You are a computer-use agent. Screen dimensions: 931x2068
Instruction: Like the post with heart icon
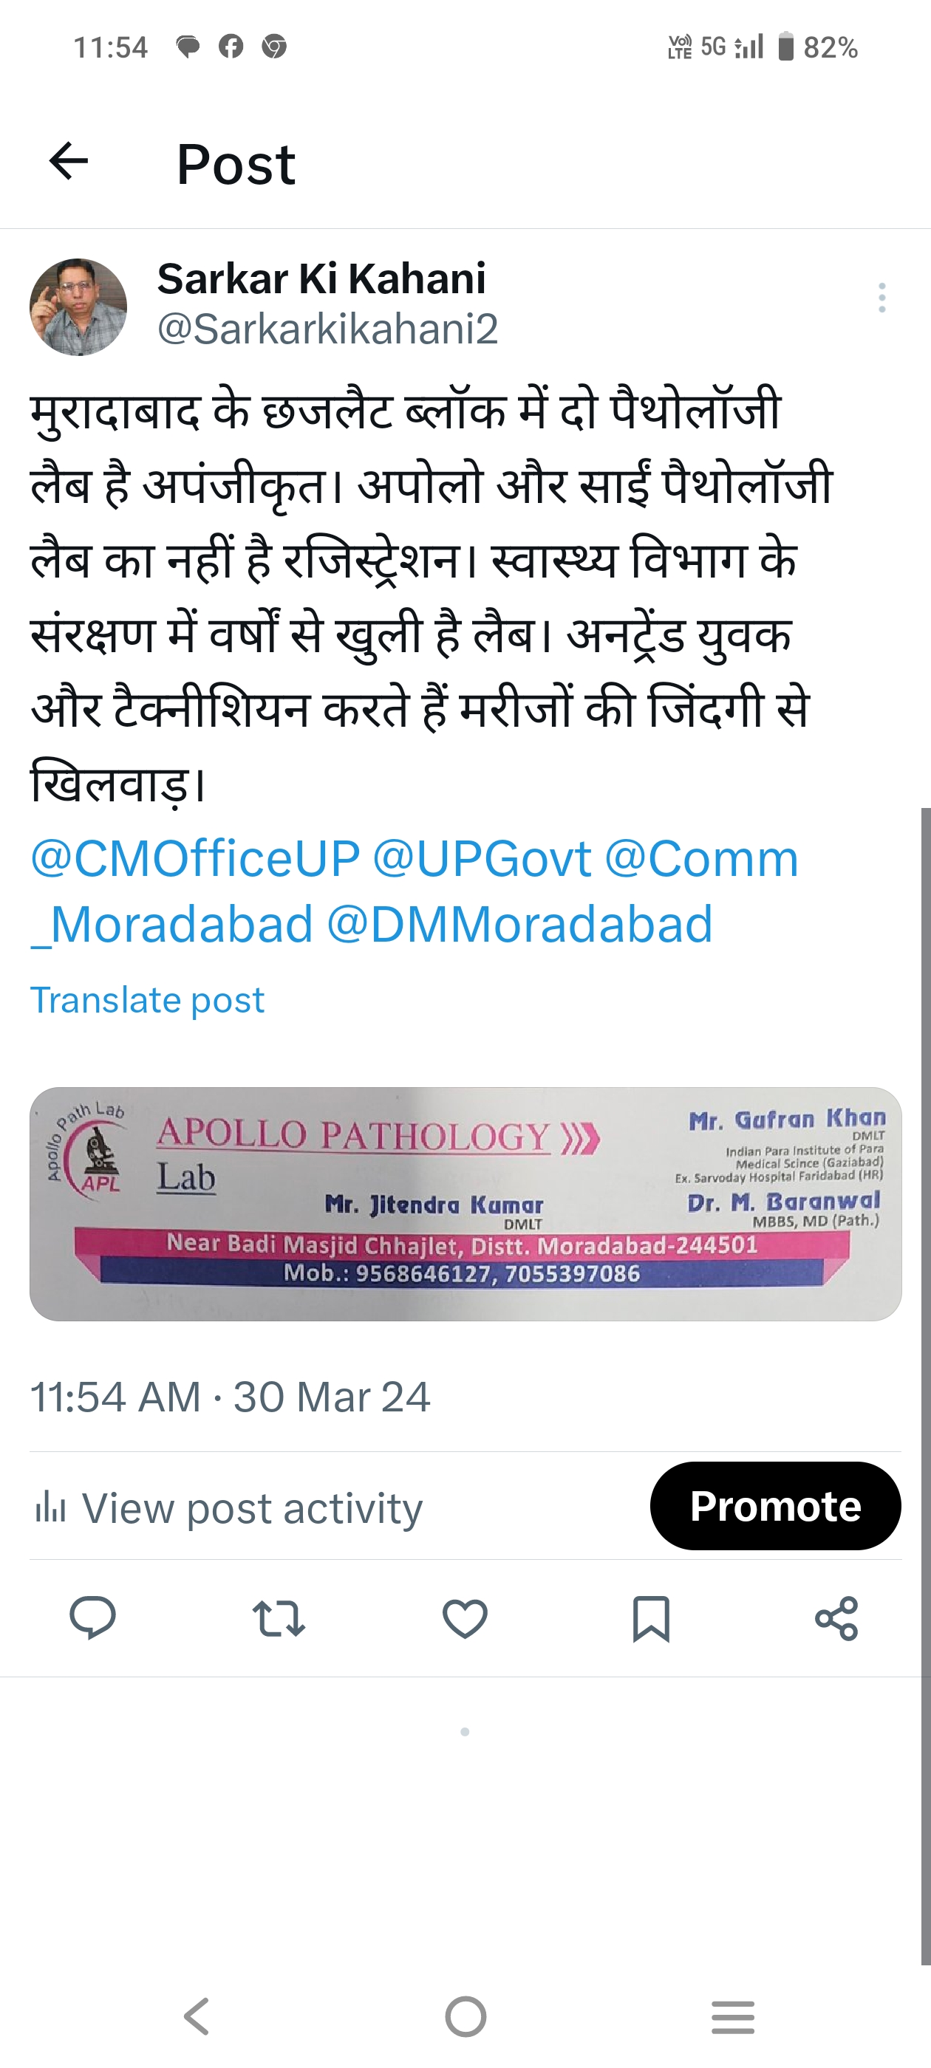(465, 1618)
